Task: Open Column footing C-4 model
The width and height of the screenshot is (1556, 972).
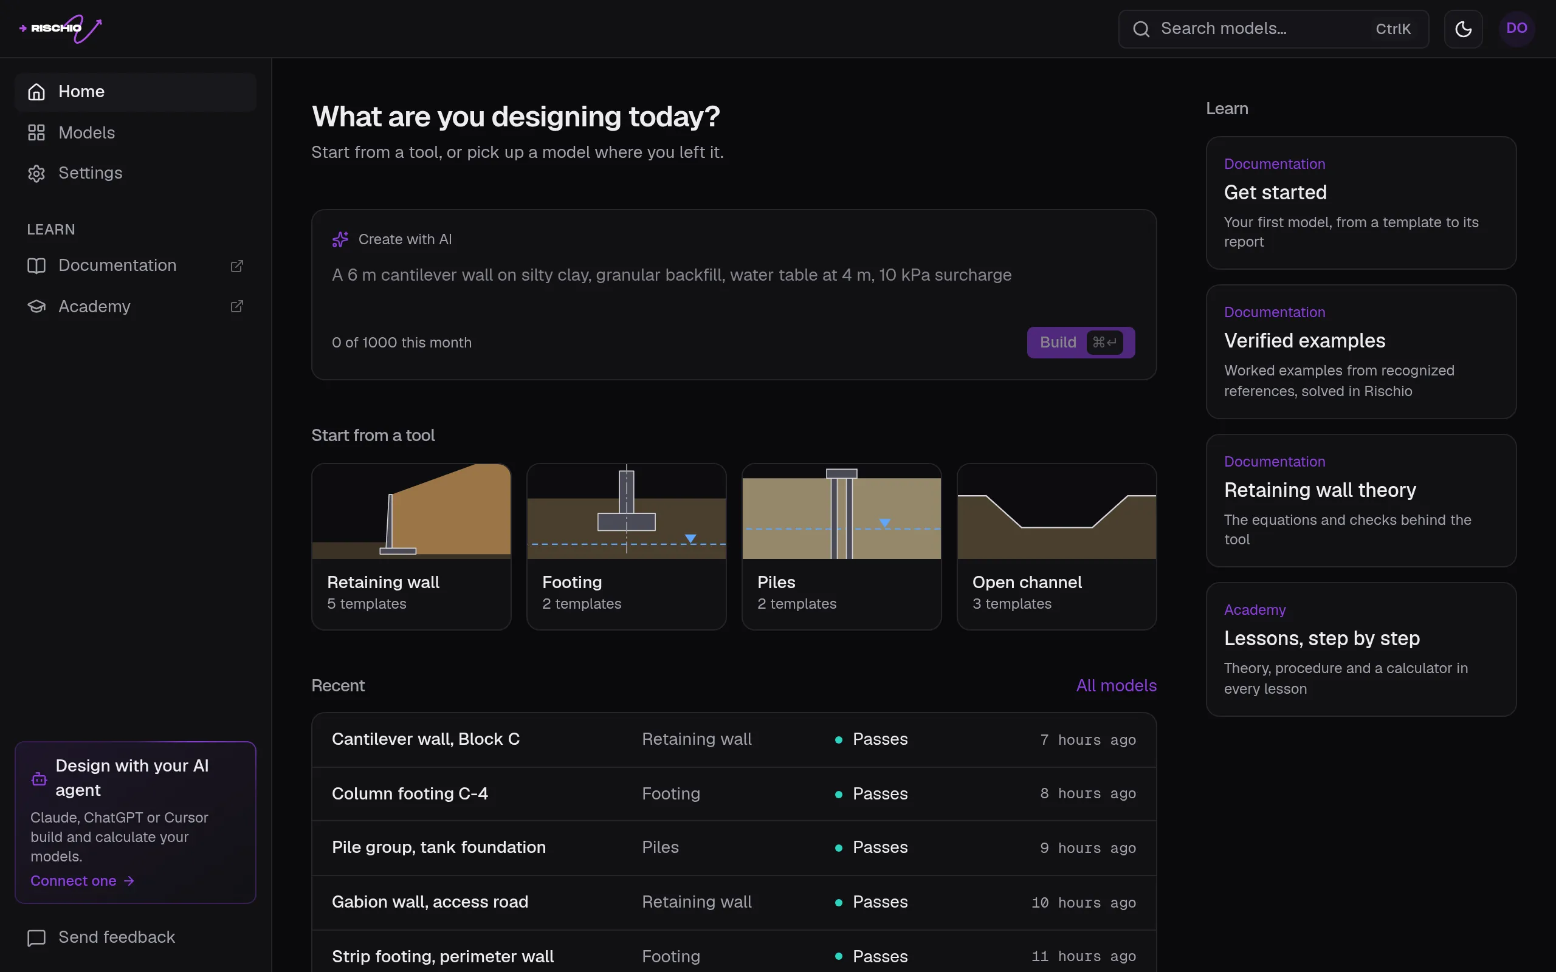Action: coord(734,794)
